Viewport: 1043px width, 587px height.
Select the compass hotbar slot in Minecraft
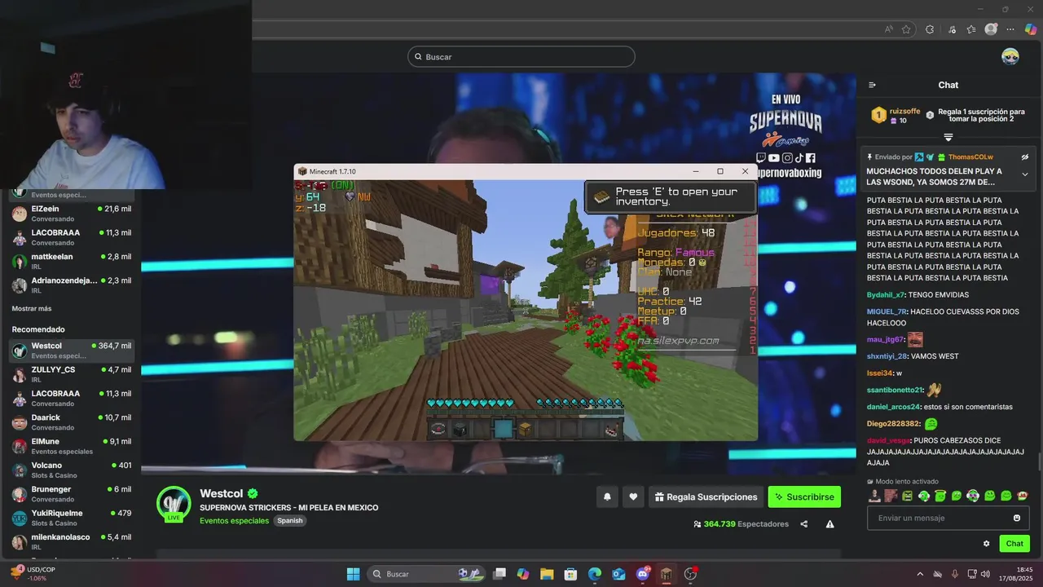[x=438, y=429]
